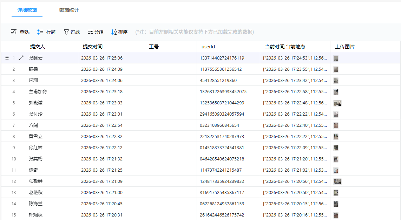
Task: Switch to the 数据统计 tab
Action: (69, 10)
